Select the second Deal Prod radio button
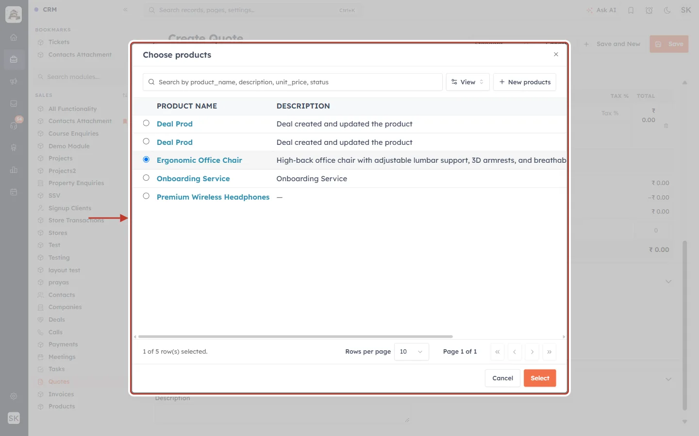Viewport: 699px width, 436px height. click(x=146, y=141)
